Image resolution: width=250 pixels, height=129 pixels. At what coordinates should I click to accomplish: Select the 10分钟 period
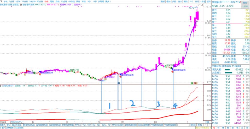[x=64, y=1]
